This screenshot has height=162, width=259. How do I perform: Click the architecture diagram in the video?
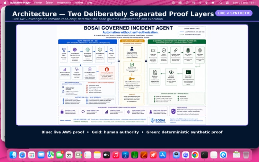pyautogui.click(x=132, y=75)
